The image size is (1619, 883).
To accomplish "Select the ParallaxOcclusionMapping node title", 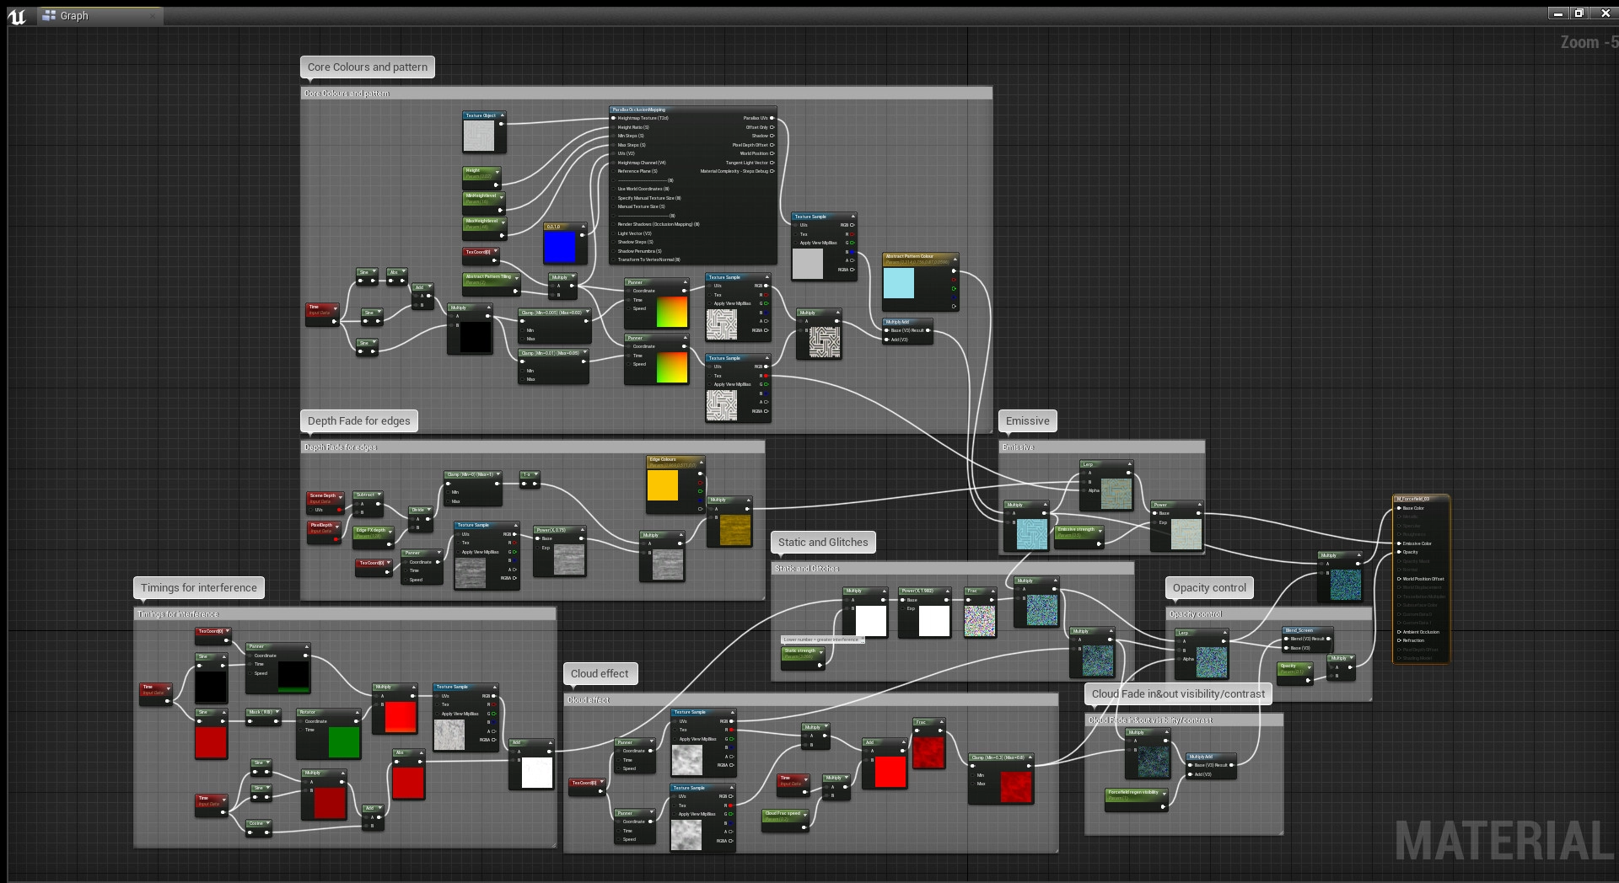I will tap(639, 110).
